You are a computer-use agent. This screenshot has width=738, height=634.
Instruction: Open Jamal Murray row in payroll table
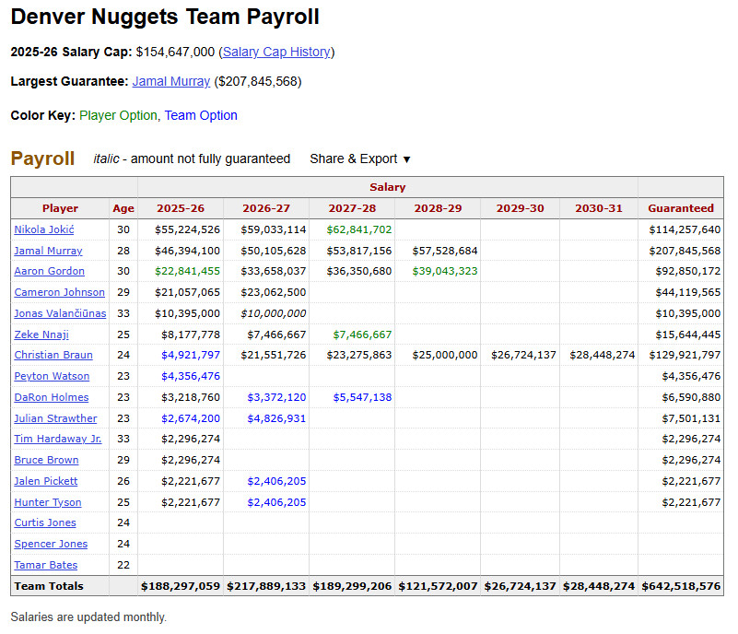point(48,251)
